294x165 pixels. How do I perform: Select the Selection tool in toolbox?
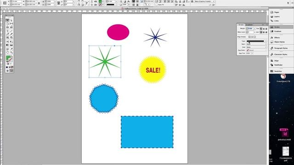point(7,20)
